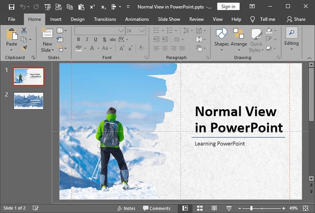
Task: Clear all formatting icon
Action: [141, 48]
